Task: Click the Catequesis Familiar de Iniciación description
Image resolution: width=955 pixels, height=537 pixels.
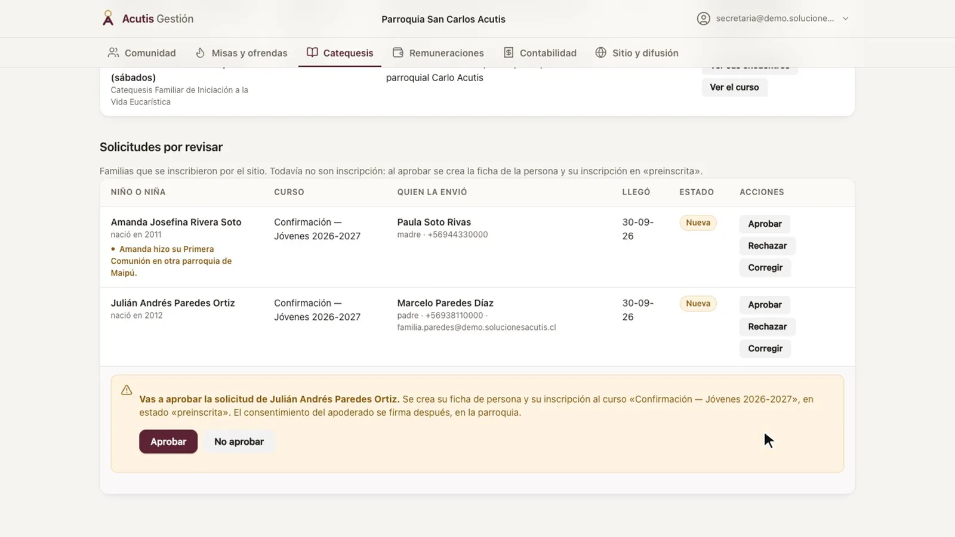Action: tap(179, 96)
